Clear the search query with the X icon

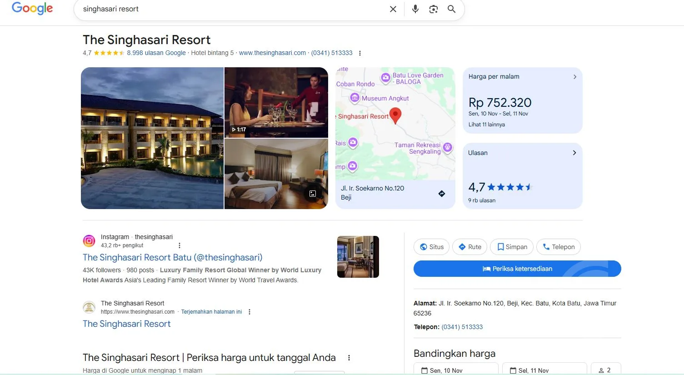tap(393, 9)
